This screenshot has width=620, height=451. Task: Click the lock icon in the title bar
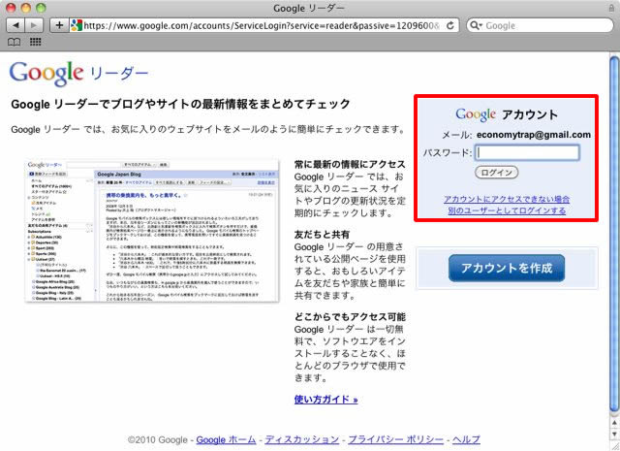(611, 8)
